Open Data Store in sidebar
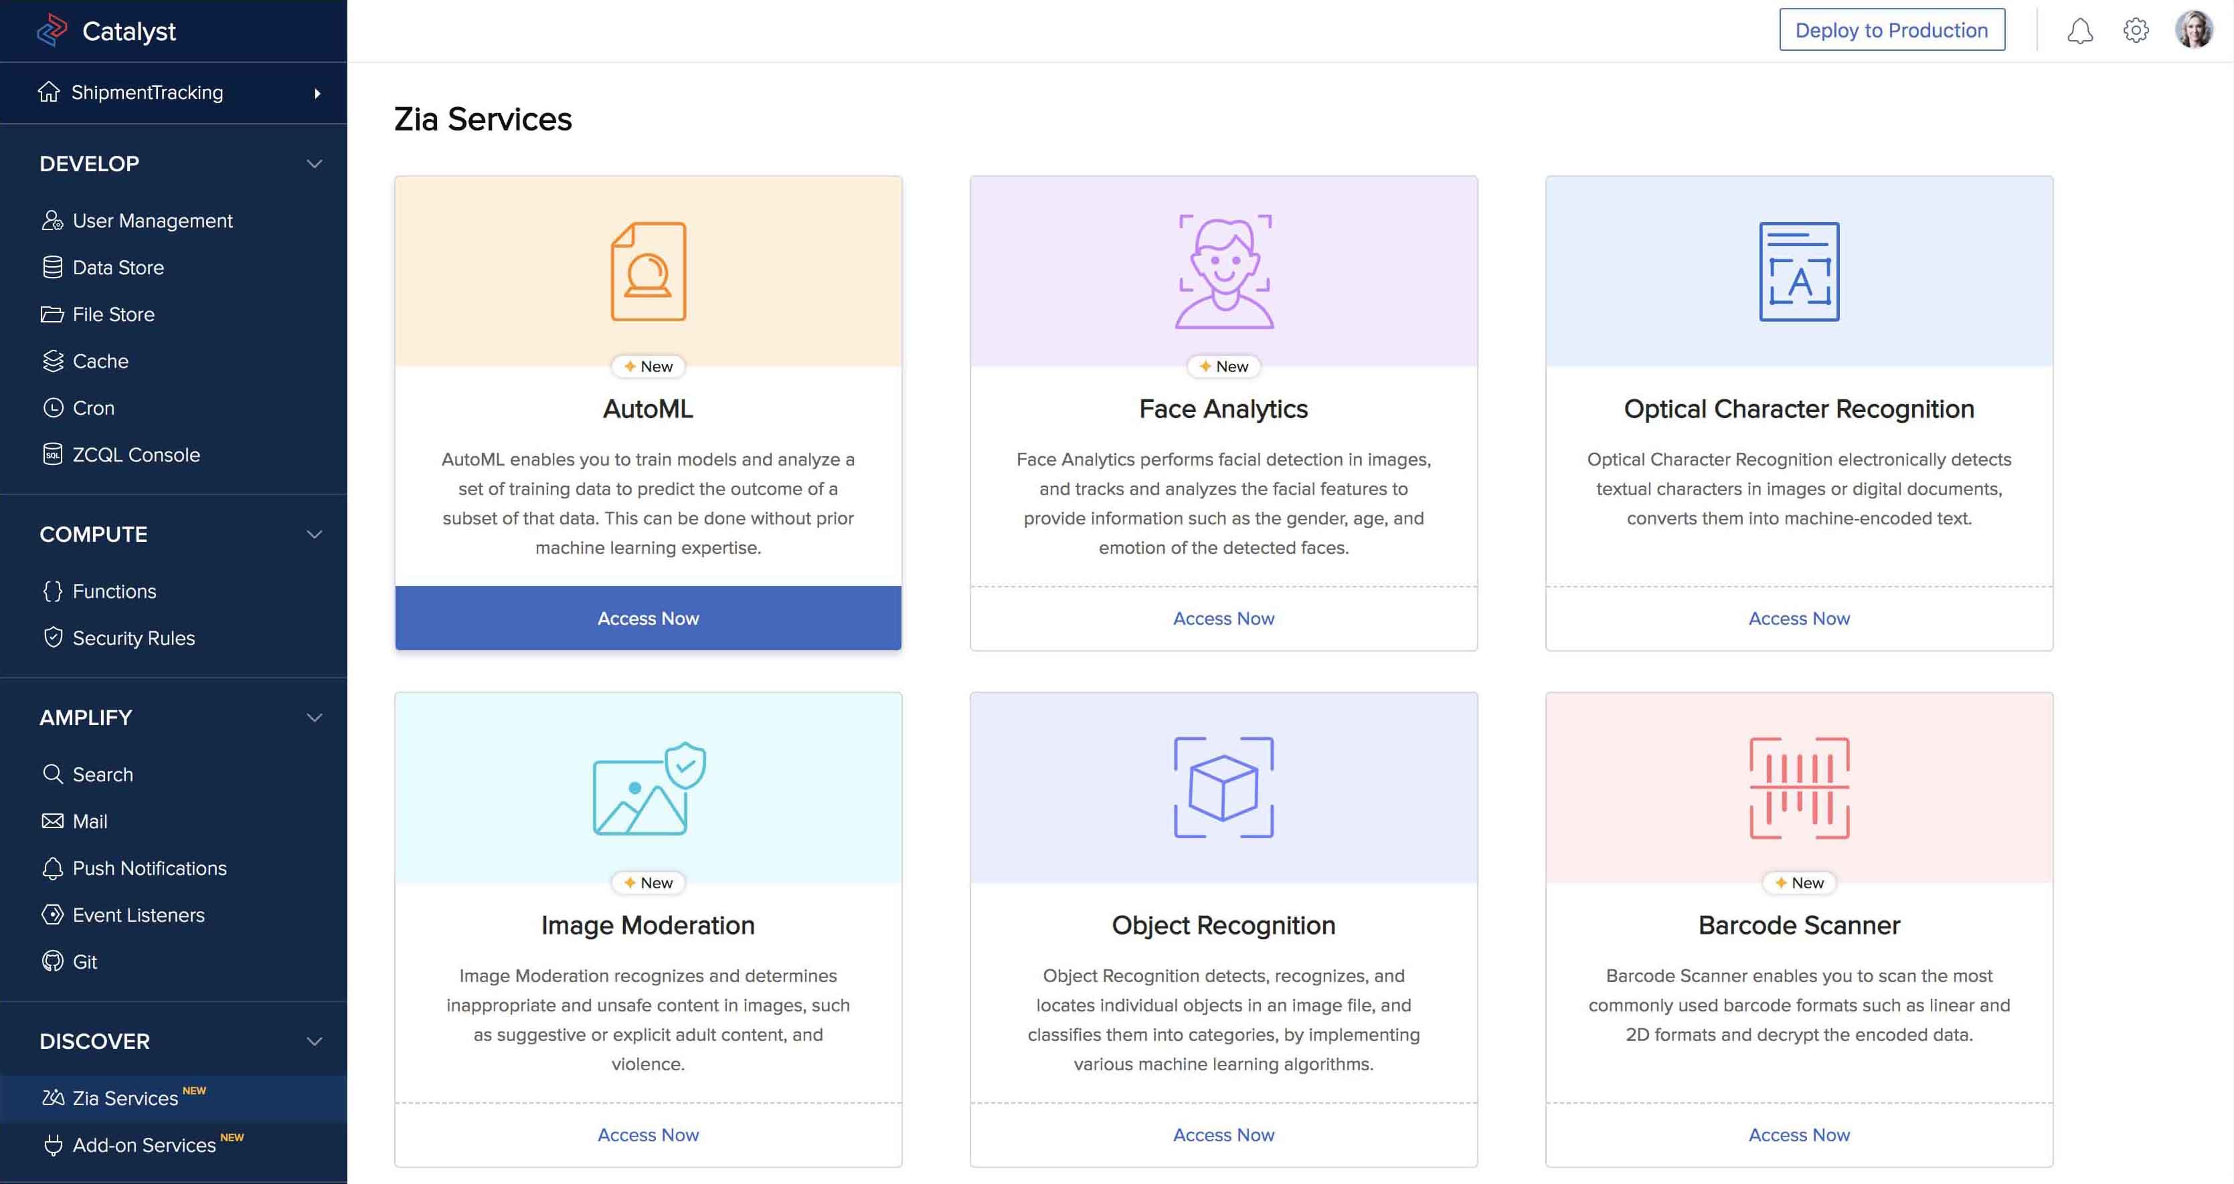 click(x=118, y=268)
